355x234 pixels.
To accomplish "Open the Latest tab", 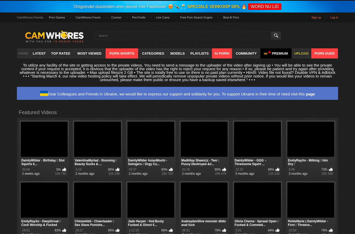I will click(39, 53).
